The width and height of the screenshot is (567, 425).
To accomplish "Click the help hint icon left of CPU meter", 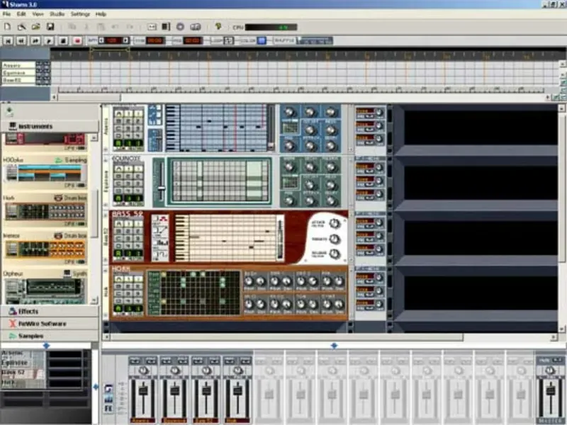I will (x=218, y=26).
